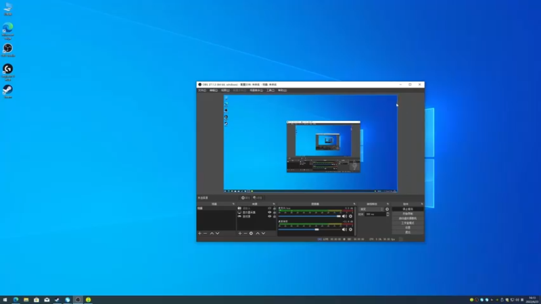The width and height of the screenshot is (541, 304).
Task: Click the Windows Start button
Action: 5,300
